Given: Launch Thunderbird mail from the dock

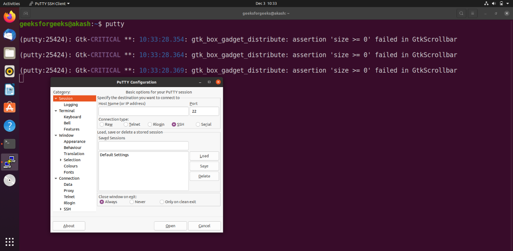Looking at the screenshot, I should 9,34.
